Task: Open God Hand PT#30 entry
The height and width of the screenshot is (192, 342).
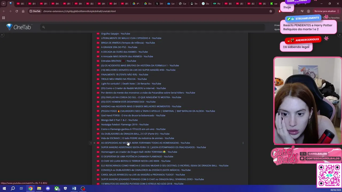Action: click(133, 115)
